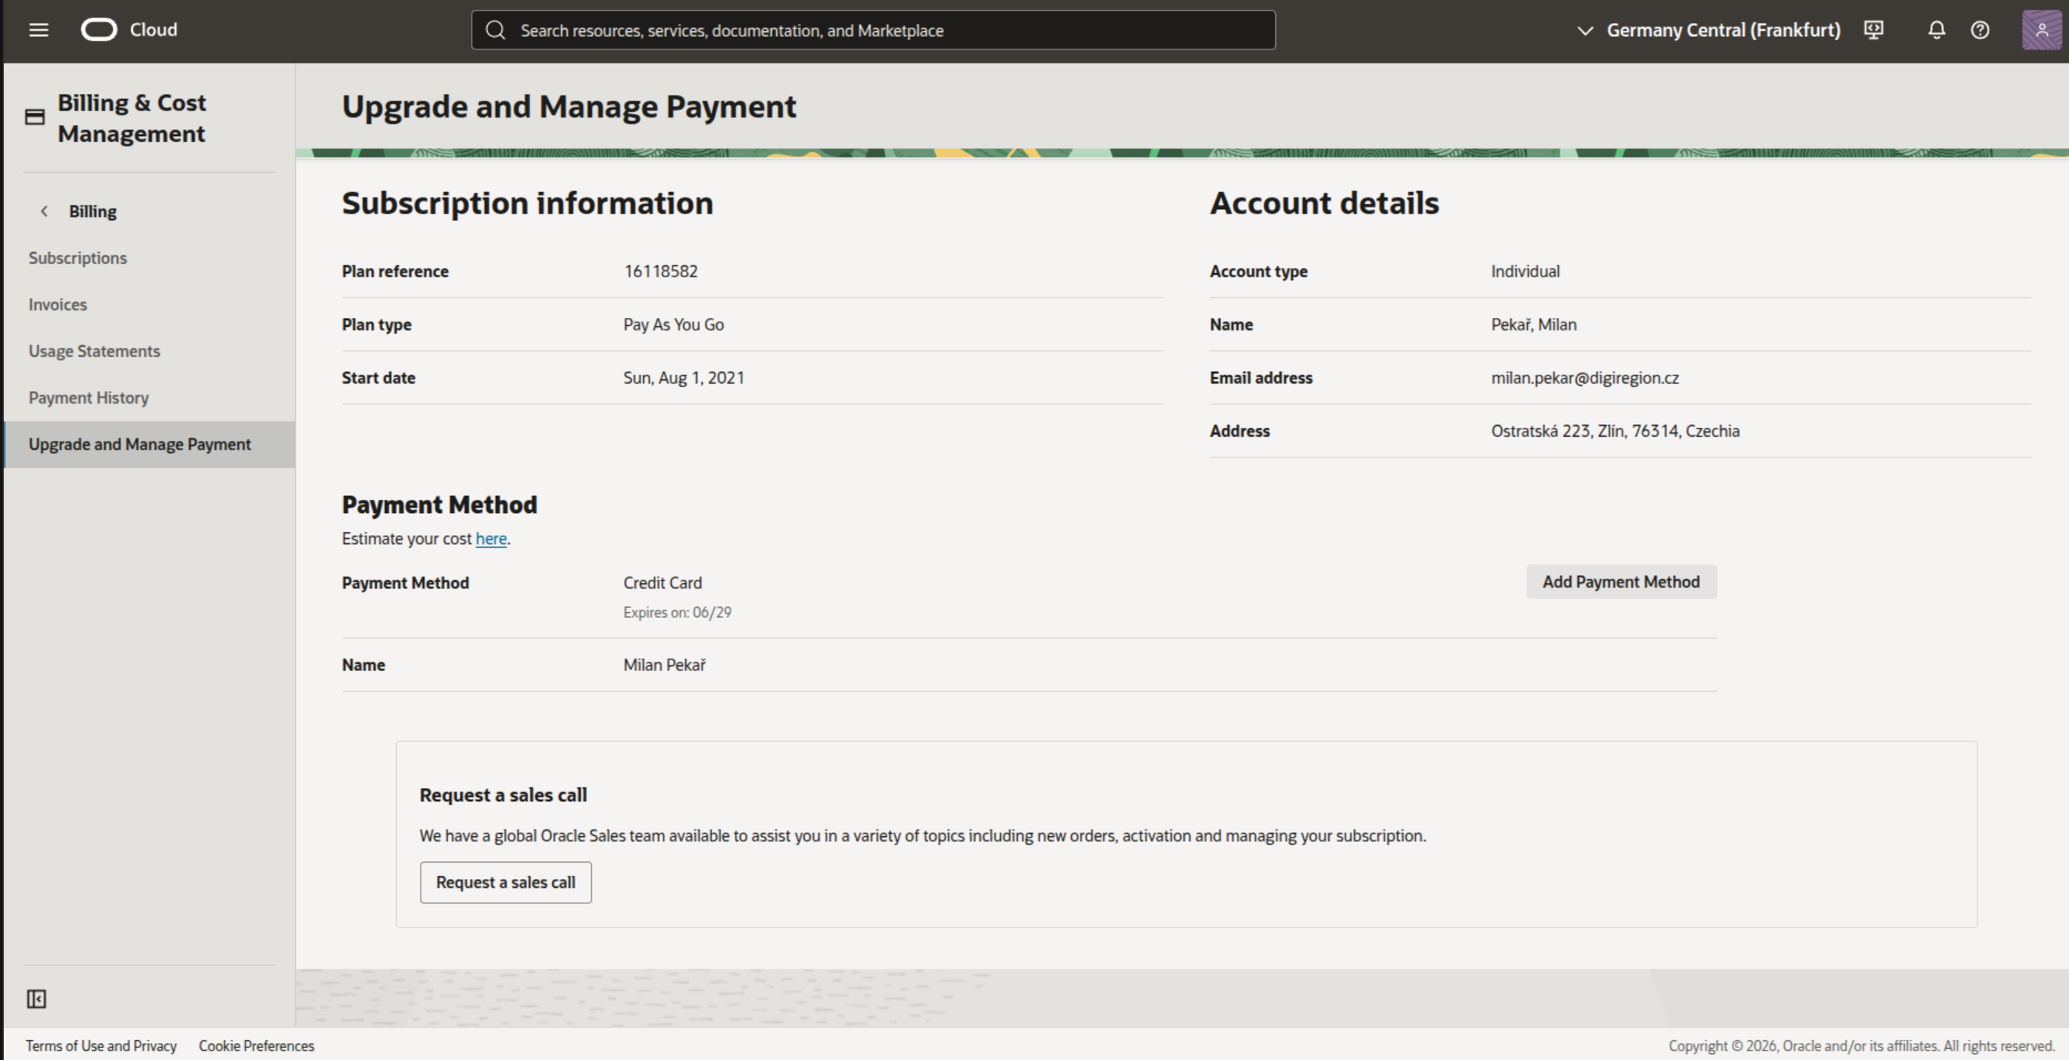Select Upgrade and Manage Payment in sidebar
2069x1060 pixels.
click(x=149, y=444)
